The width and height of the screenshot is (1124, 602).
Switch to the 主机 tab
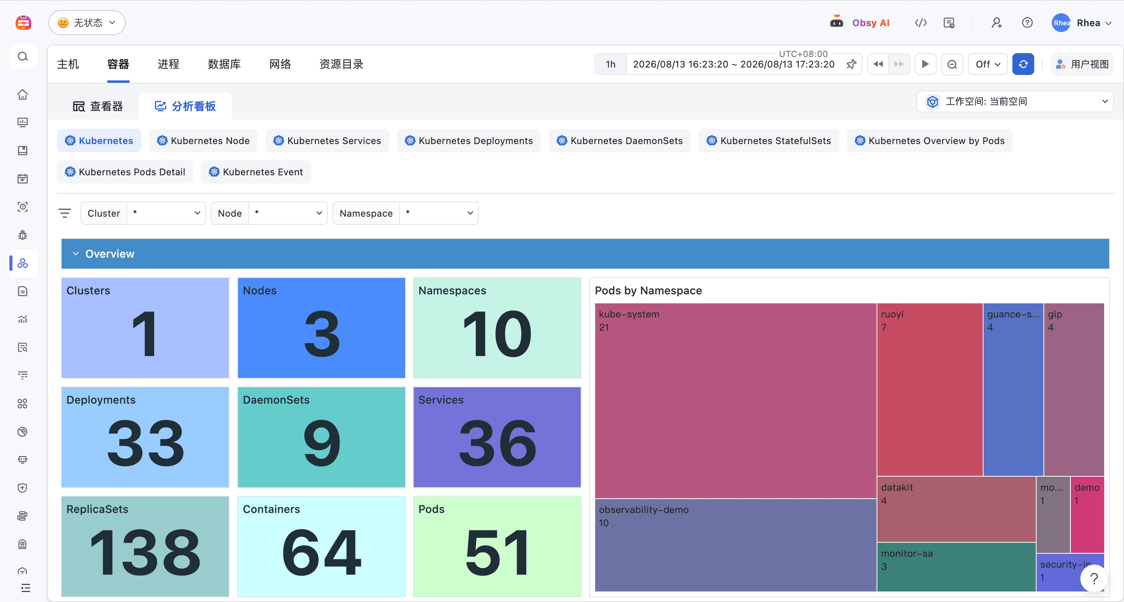pyautogui.click(x=68, y=64)
